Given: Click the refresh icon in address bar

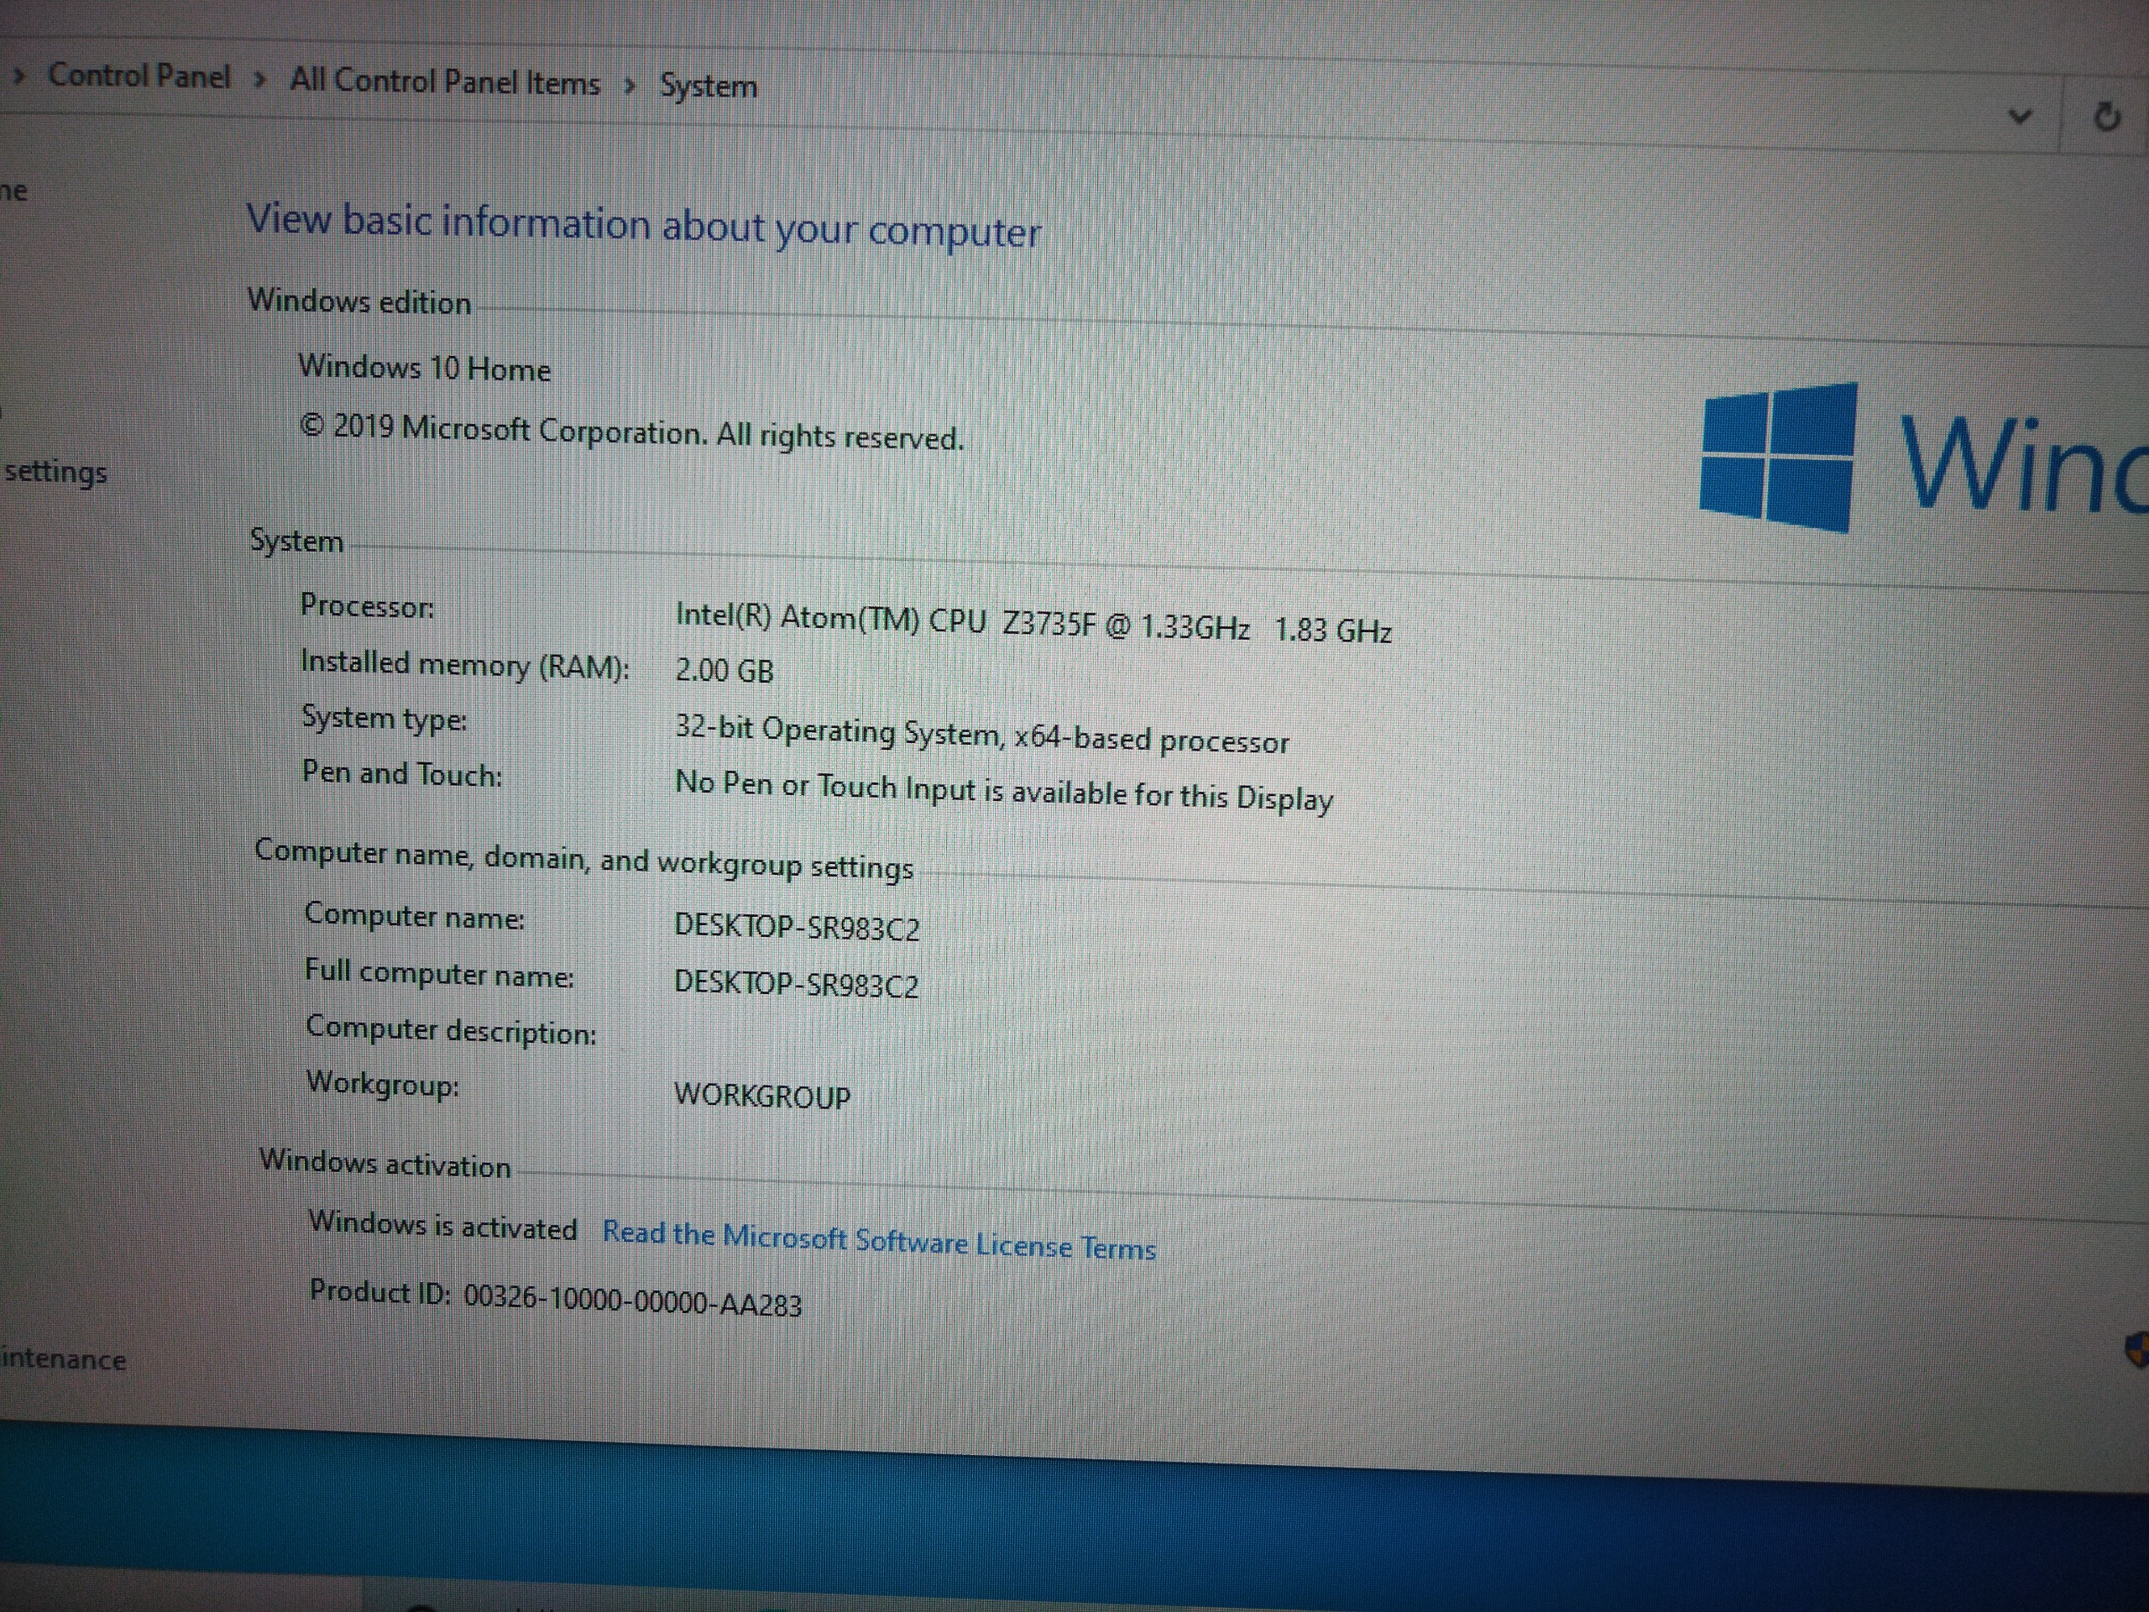Looking at the screenshot, I should coord(2105,118).
